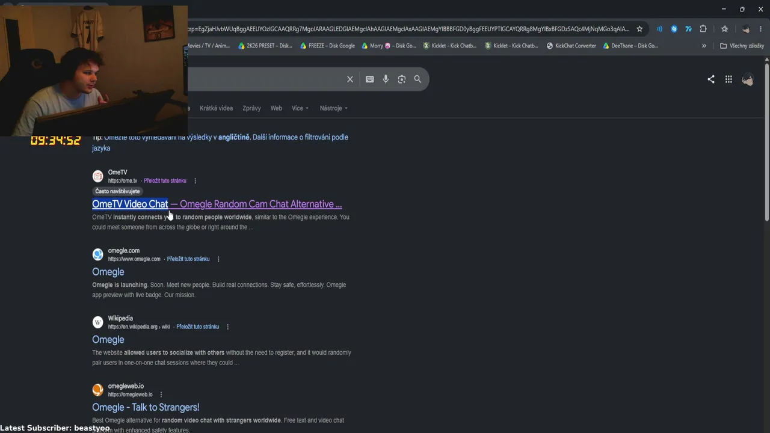Viewport: 770px width, 433px height.
Task: Translate the omegle.com page via Přeložit tuto stránku
Action: [x=188, y=259]
